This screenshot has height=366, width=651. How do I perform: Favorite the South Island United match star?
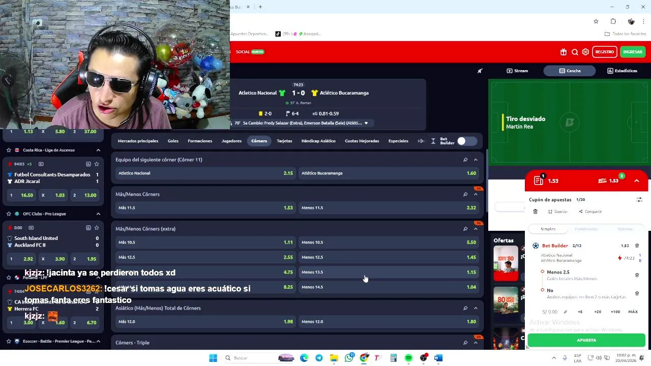pyautogui.click(x=97, y=228)
